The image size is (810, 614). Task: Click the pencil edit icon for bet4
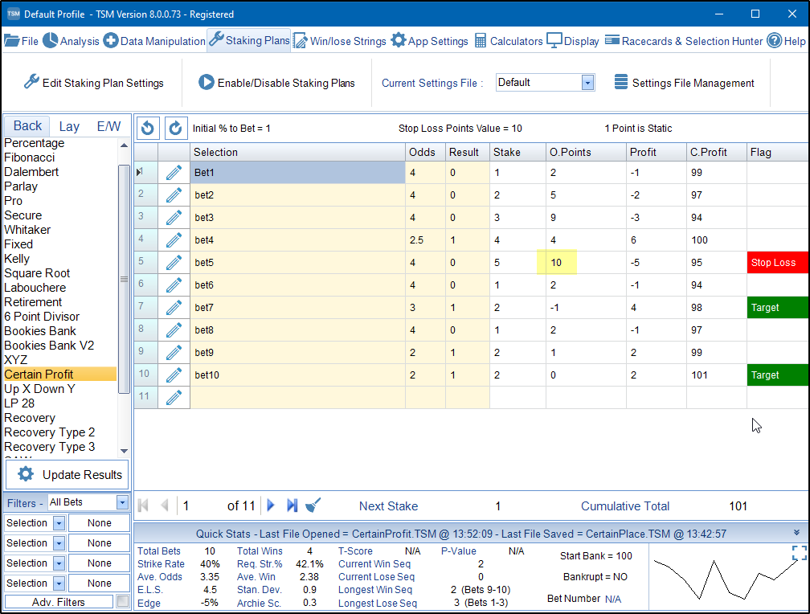pyautogui.click(x=174, y=239)
